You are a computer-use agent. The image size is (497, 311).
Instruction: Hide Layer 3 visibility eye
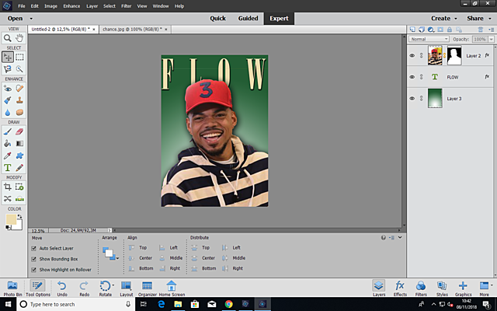click(412, 99)
